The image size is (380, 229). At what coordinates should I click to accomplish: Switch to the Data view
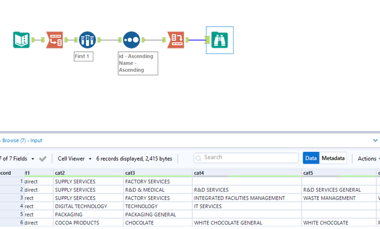(311, 158)
